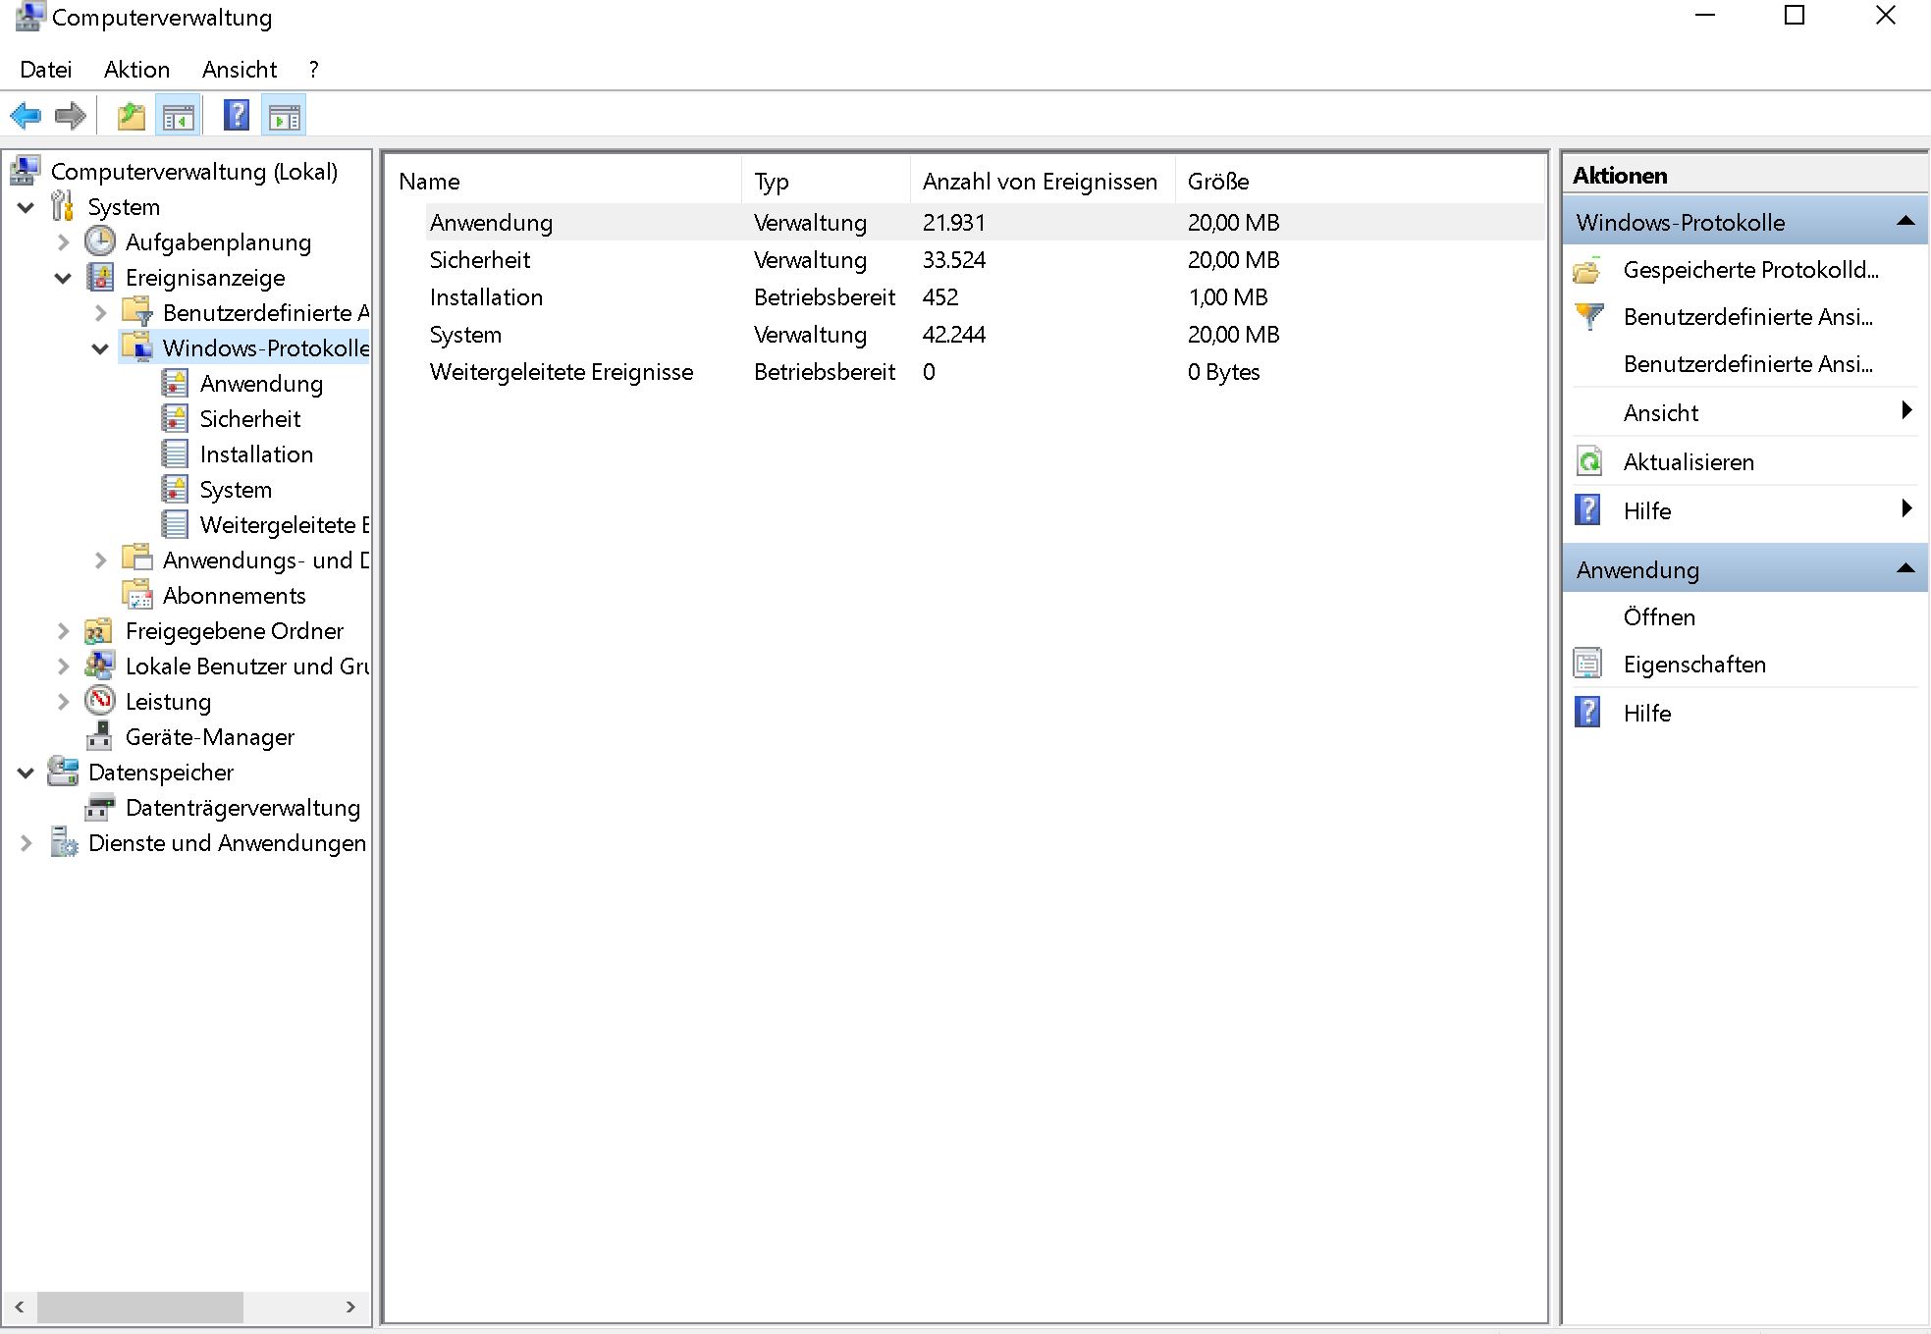Click the 42.244 event count cell

[x=954, y=335]
